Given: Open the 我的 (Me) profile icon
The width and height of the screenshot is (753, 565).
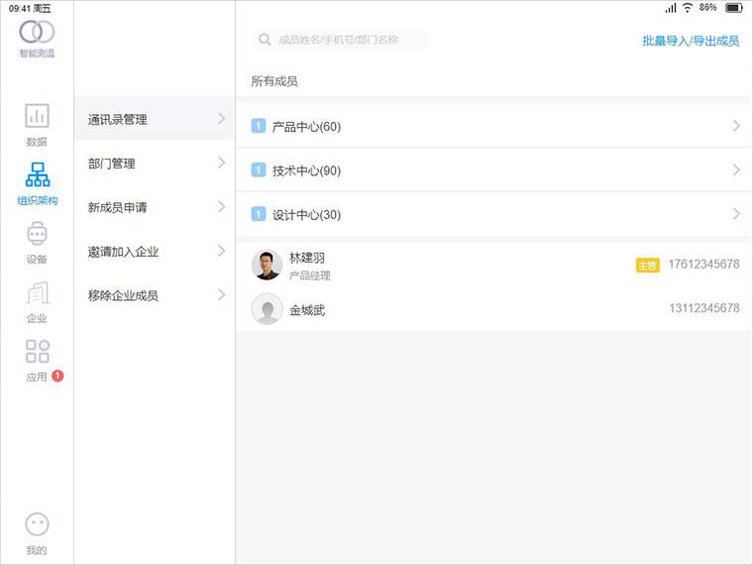Looking at the screenshot, I should (37, 525).
